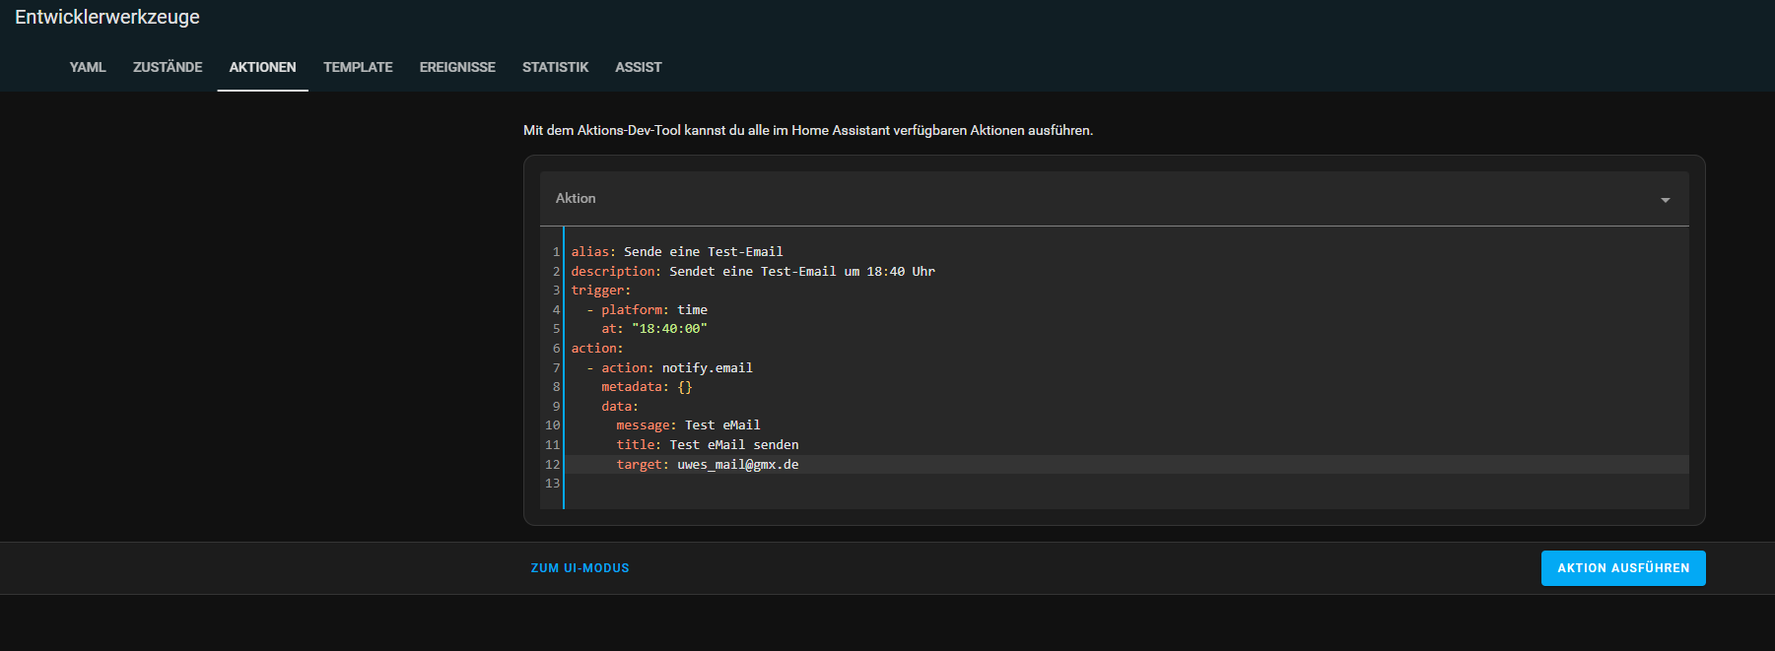Switch to the YAML tab
Screen dimensions: 1775x651
[x=88, y=67]
